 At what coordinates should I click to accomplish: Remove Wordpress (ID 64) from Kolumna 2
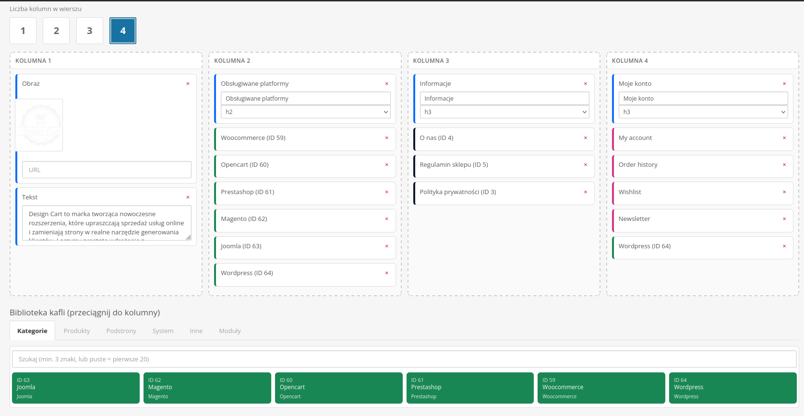(386, 273)
